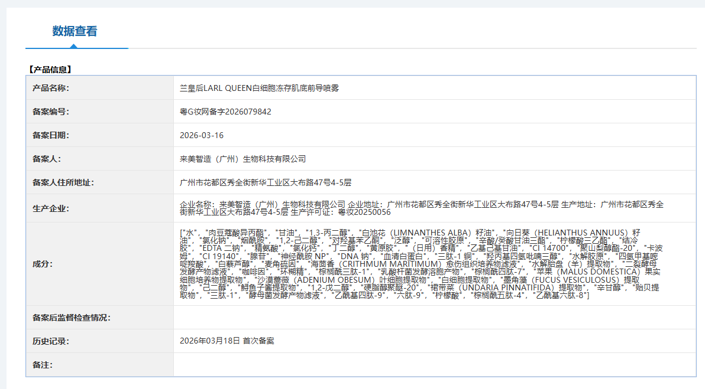Click the 历史记录 label
This screenshot has width=705, height=389.
(x=51, y=341)
